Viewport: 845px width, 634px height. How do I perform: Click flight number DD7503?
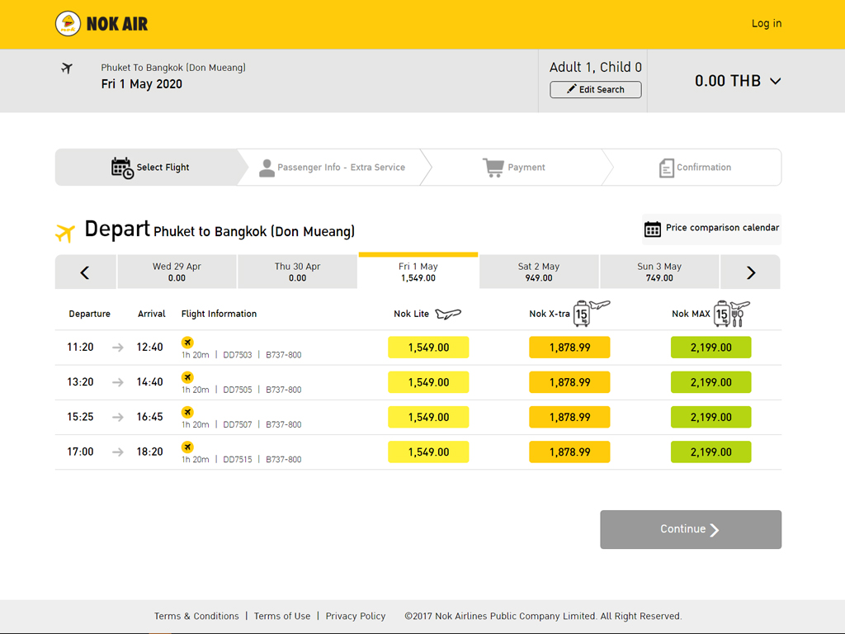[x=237, y=355]
